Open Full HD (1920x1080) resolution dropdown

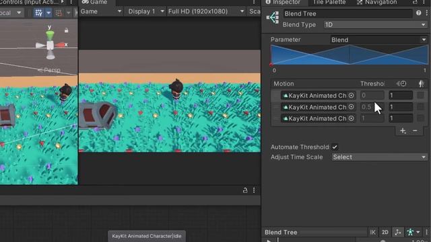click(x=206, y=11)
